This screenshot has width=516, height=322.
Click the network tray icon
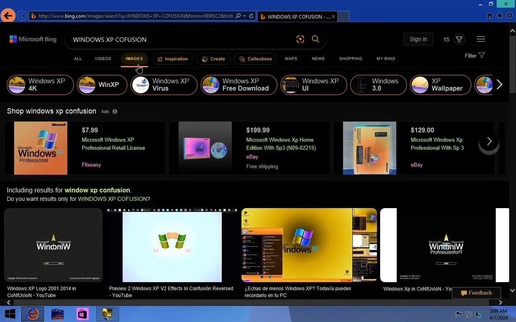pos(468,314)
